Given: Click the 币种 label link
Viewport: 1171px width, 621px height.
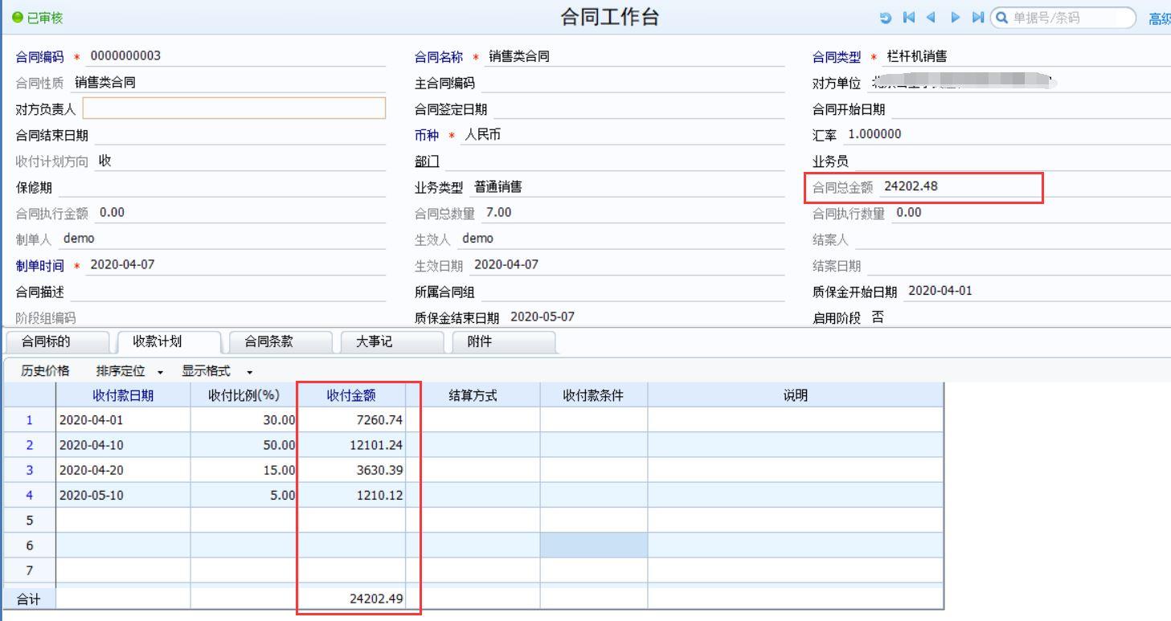Looking at the screenshot, I should pos(427,134).
